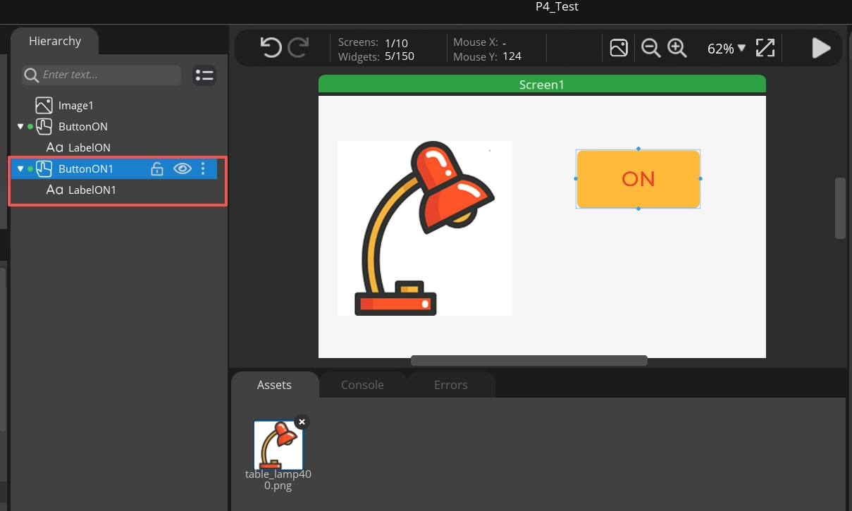Click the Redo arrow icon
Screen dimensions: 852x511
click(298, 48)
